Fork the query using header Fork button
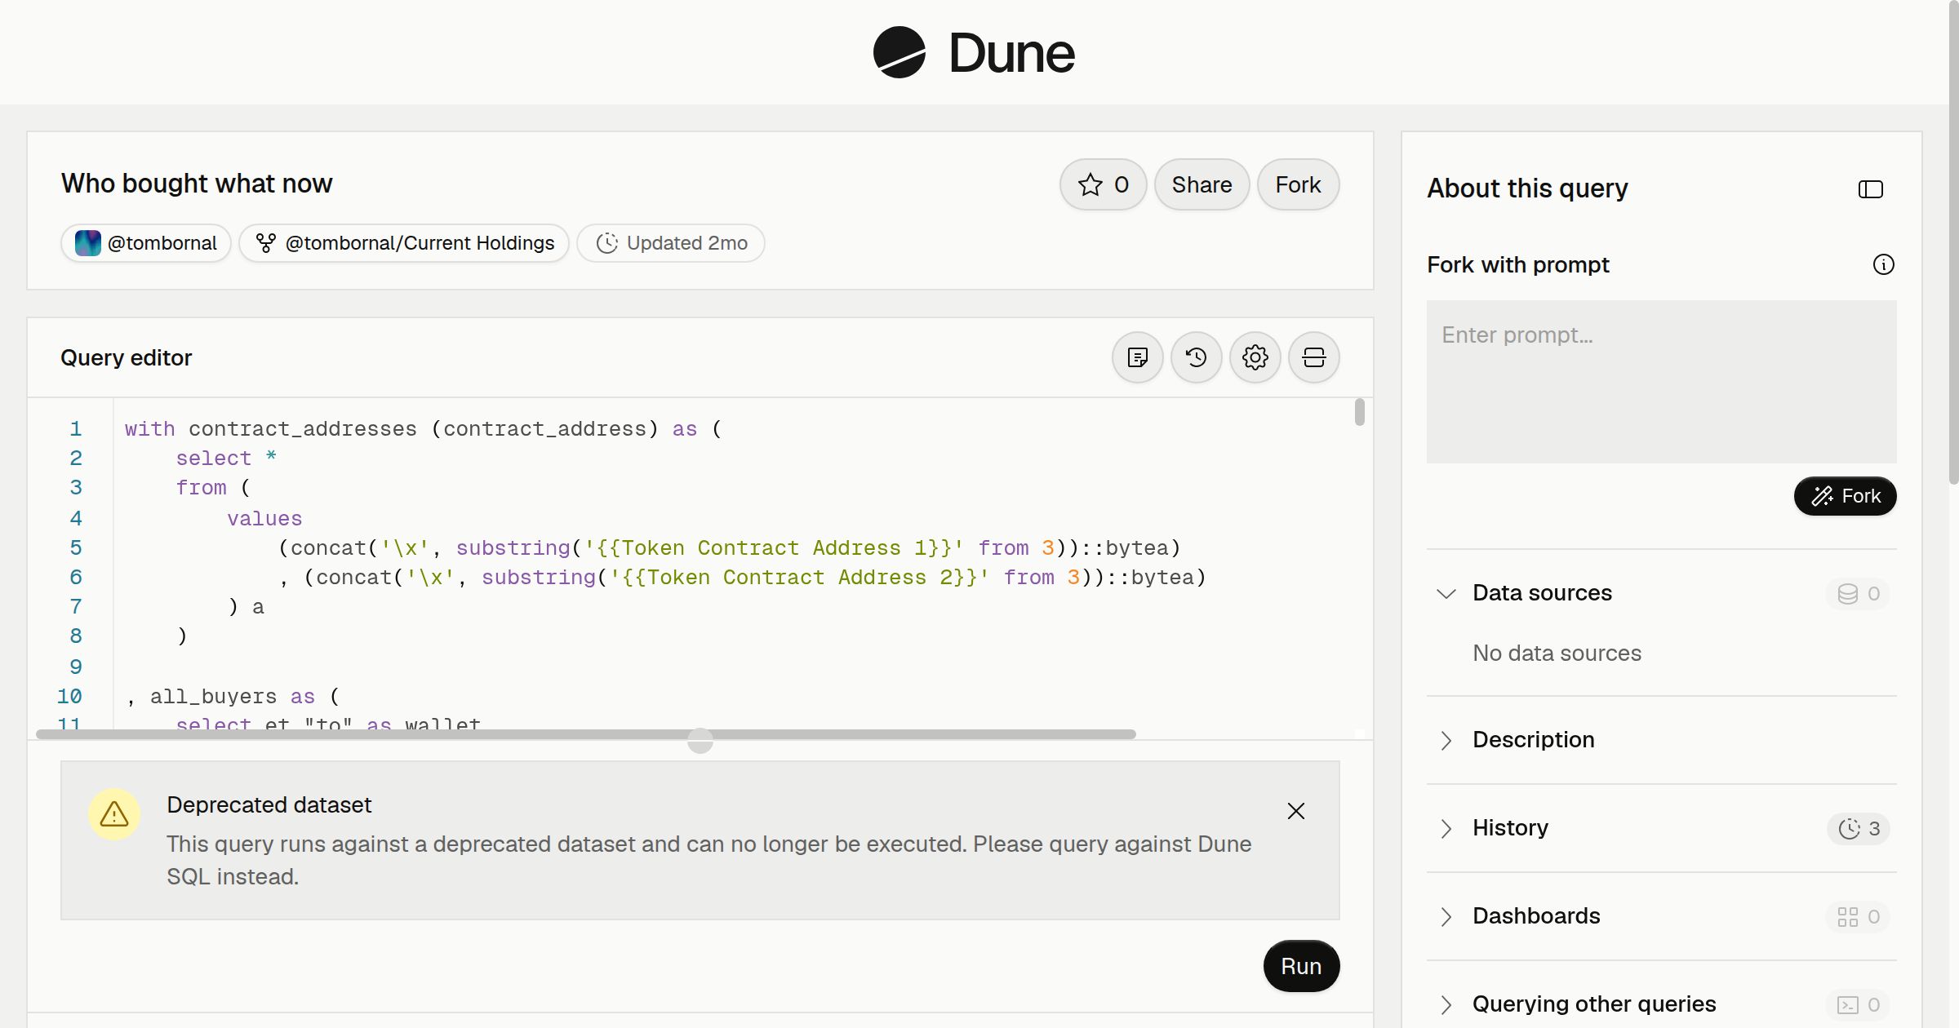The width and height of the screenshot is (1959, 1028). point(1298,184)
